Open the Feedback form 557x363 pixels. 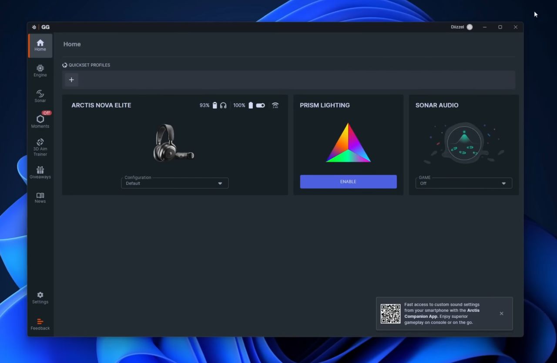40,324
